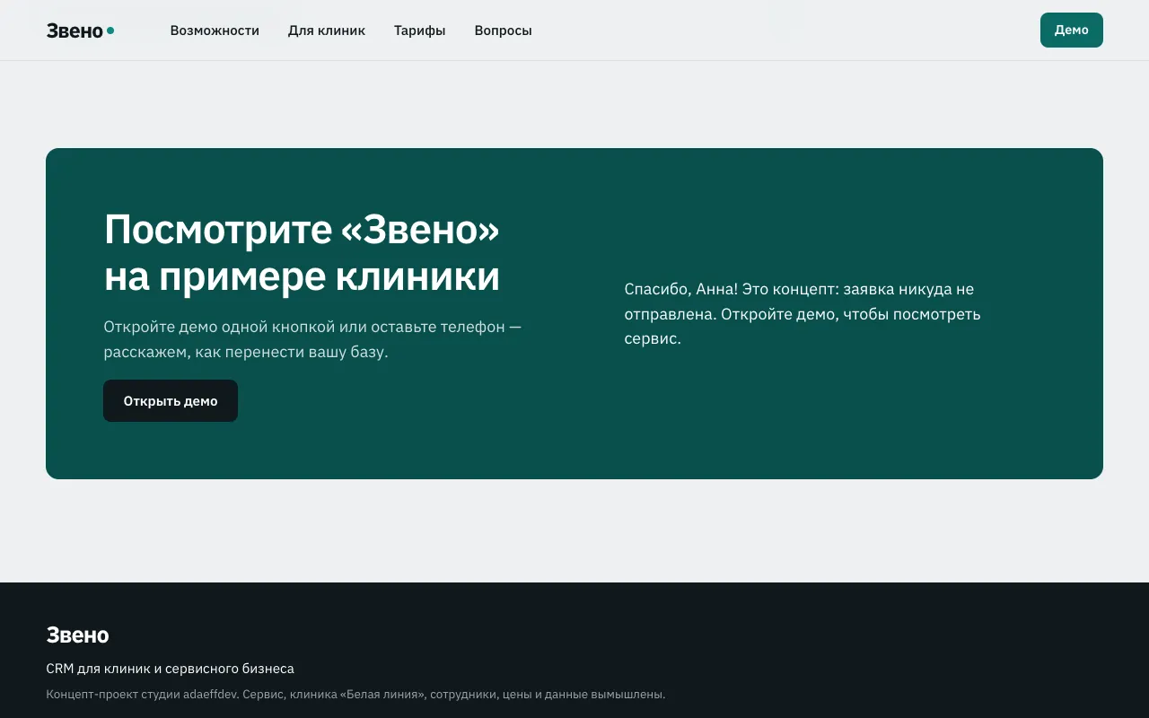Click the text starting with Спасибо, Анна!
The image size is (1149, 718).
point(803,314)
